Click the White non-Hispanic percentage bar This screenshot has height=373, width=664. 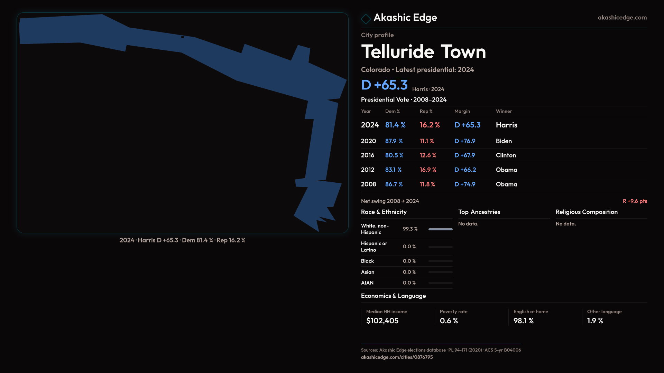coord(440,229)
